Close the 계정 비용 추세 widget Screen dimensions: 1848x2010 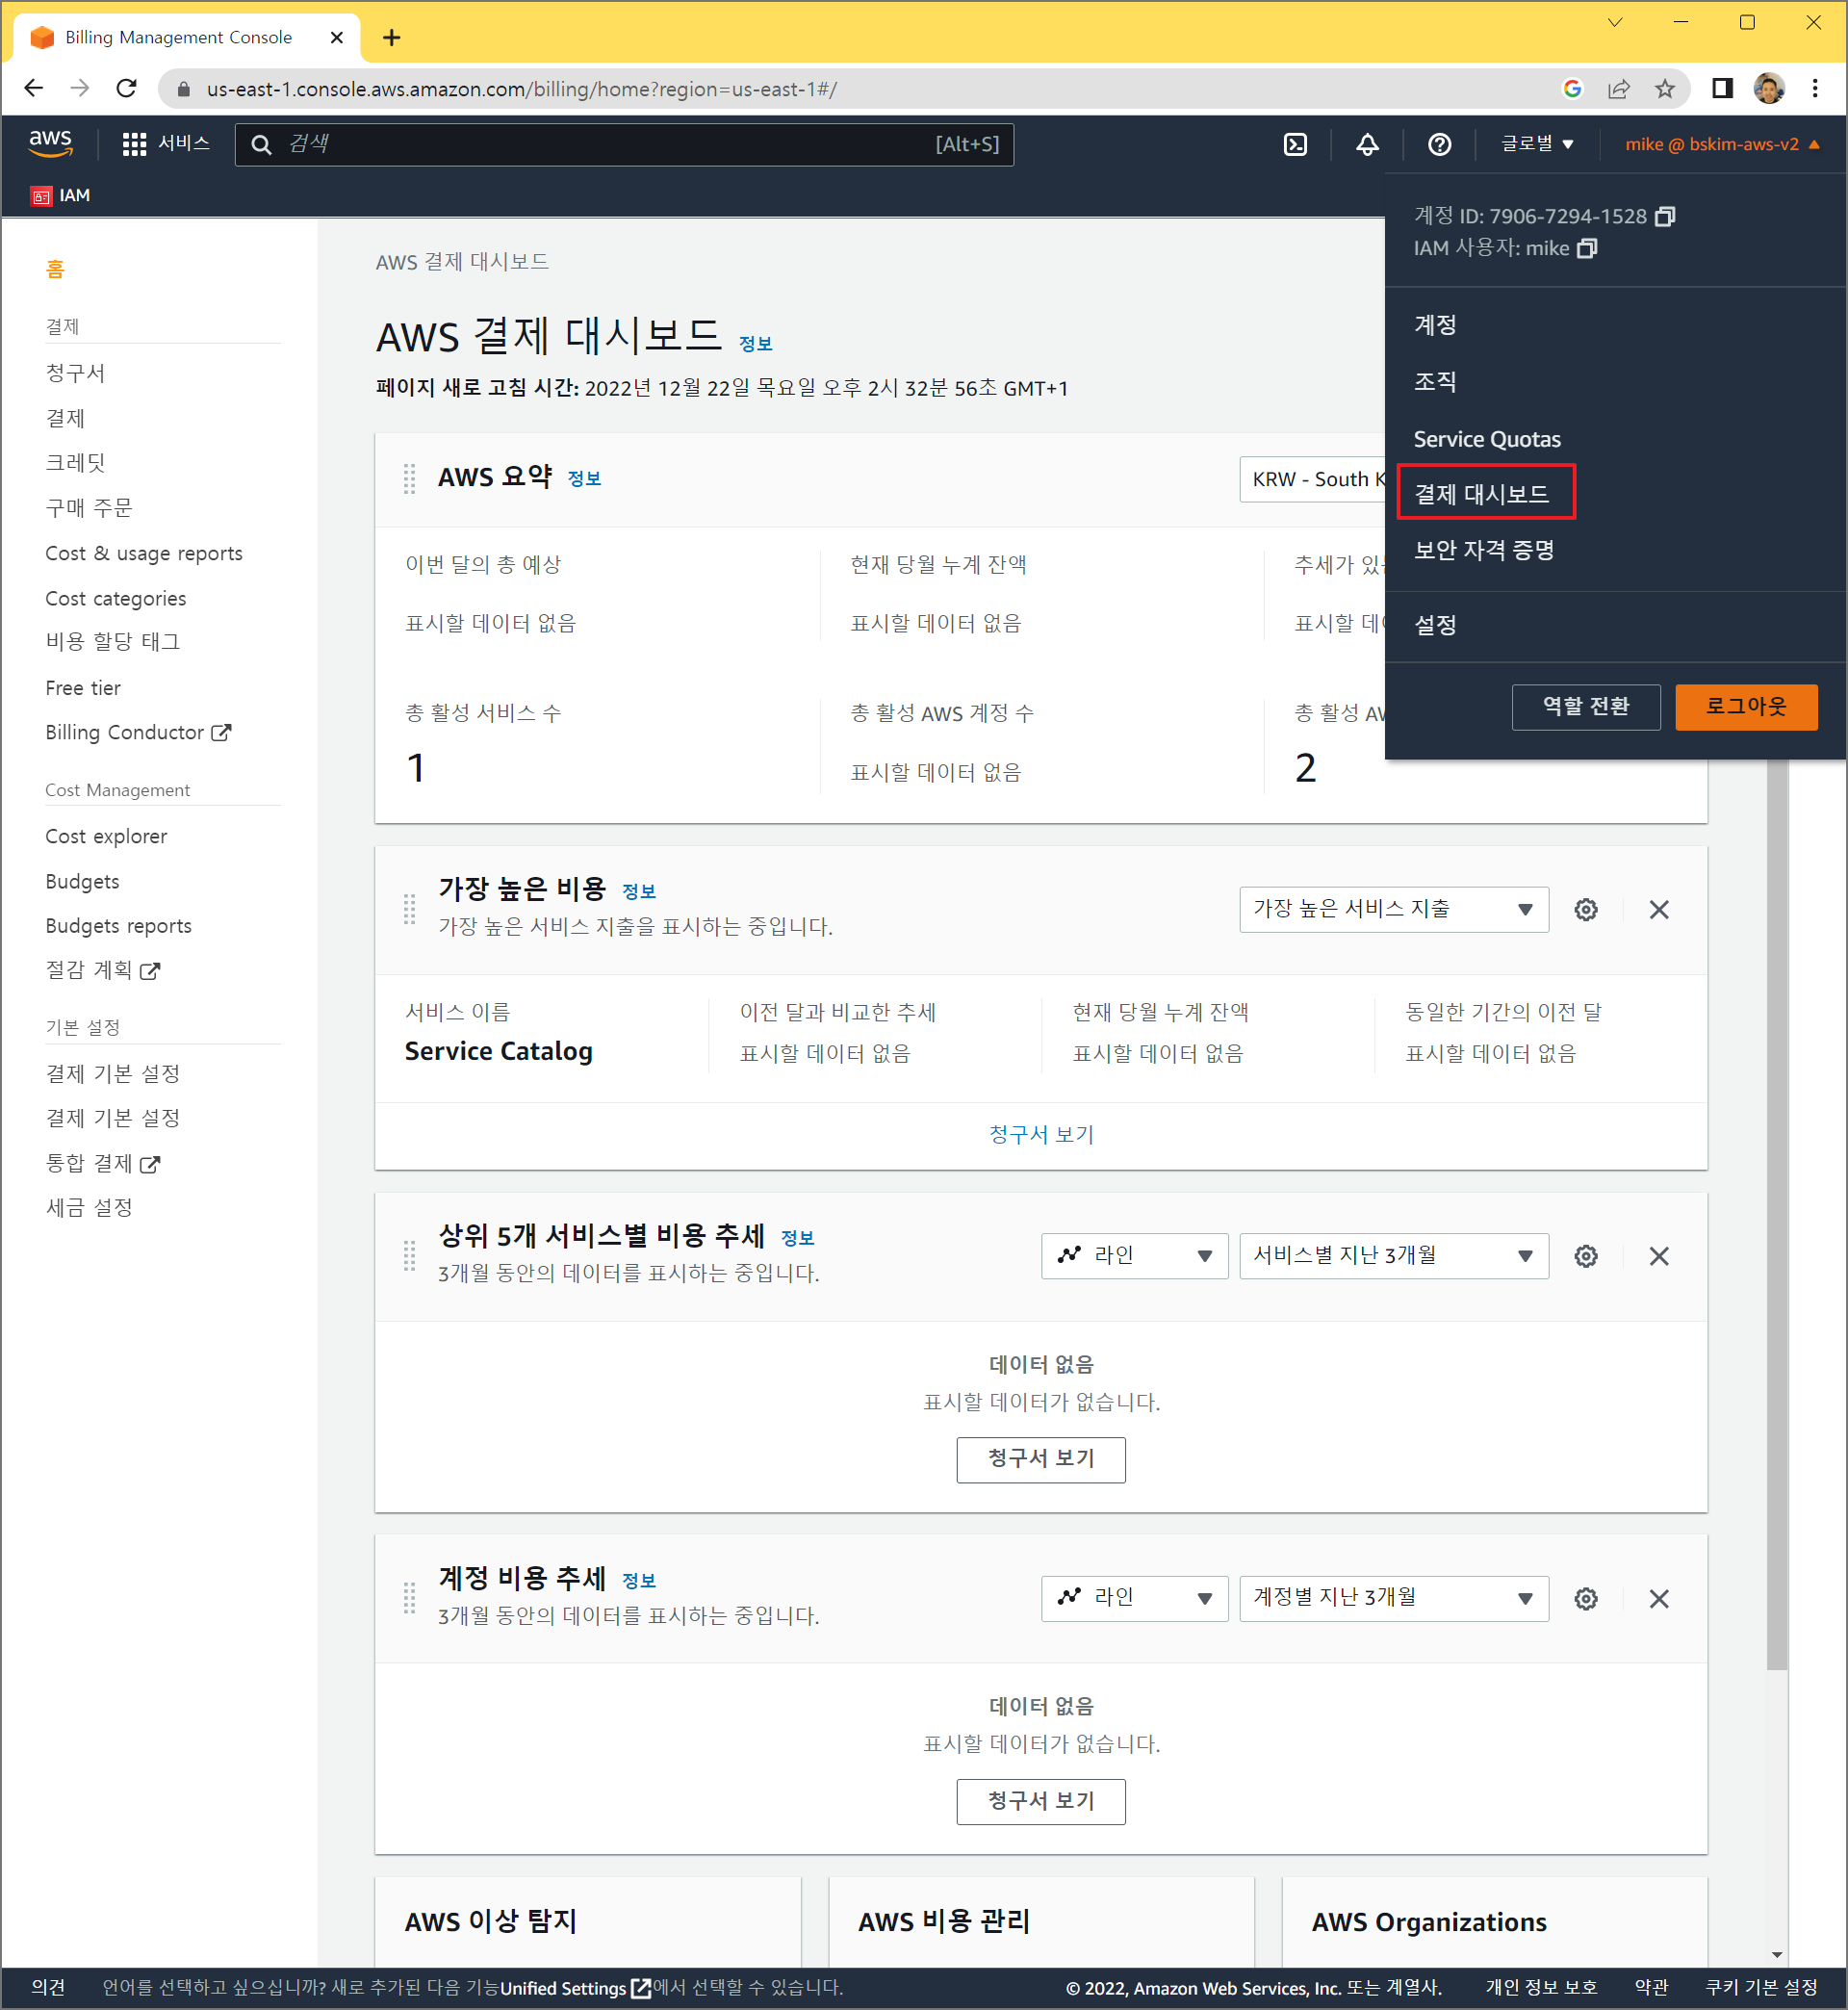click(1658, 1598)
